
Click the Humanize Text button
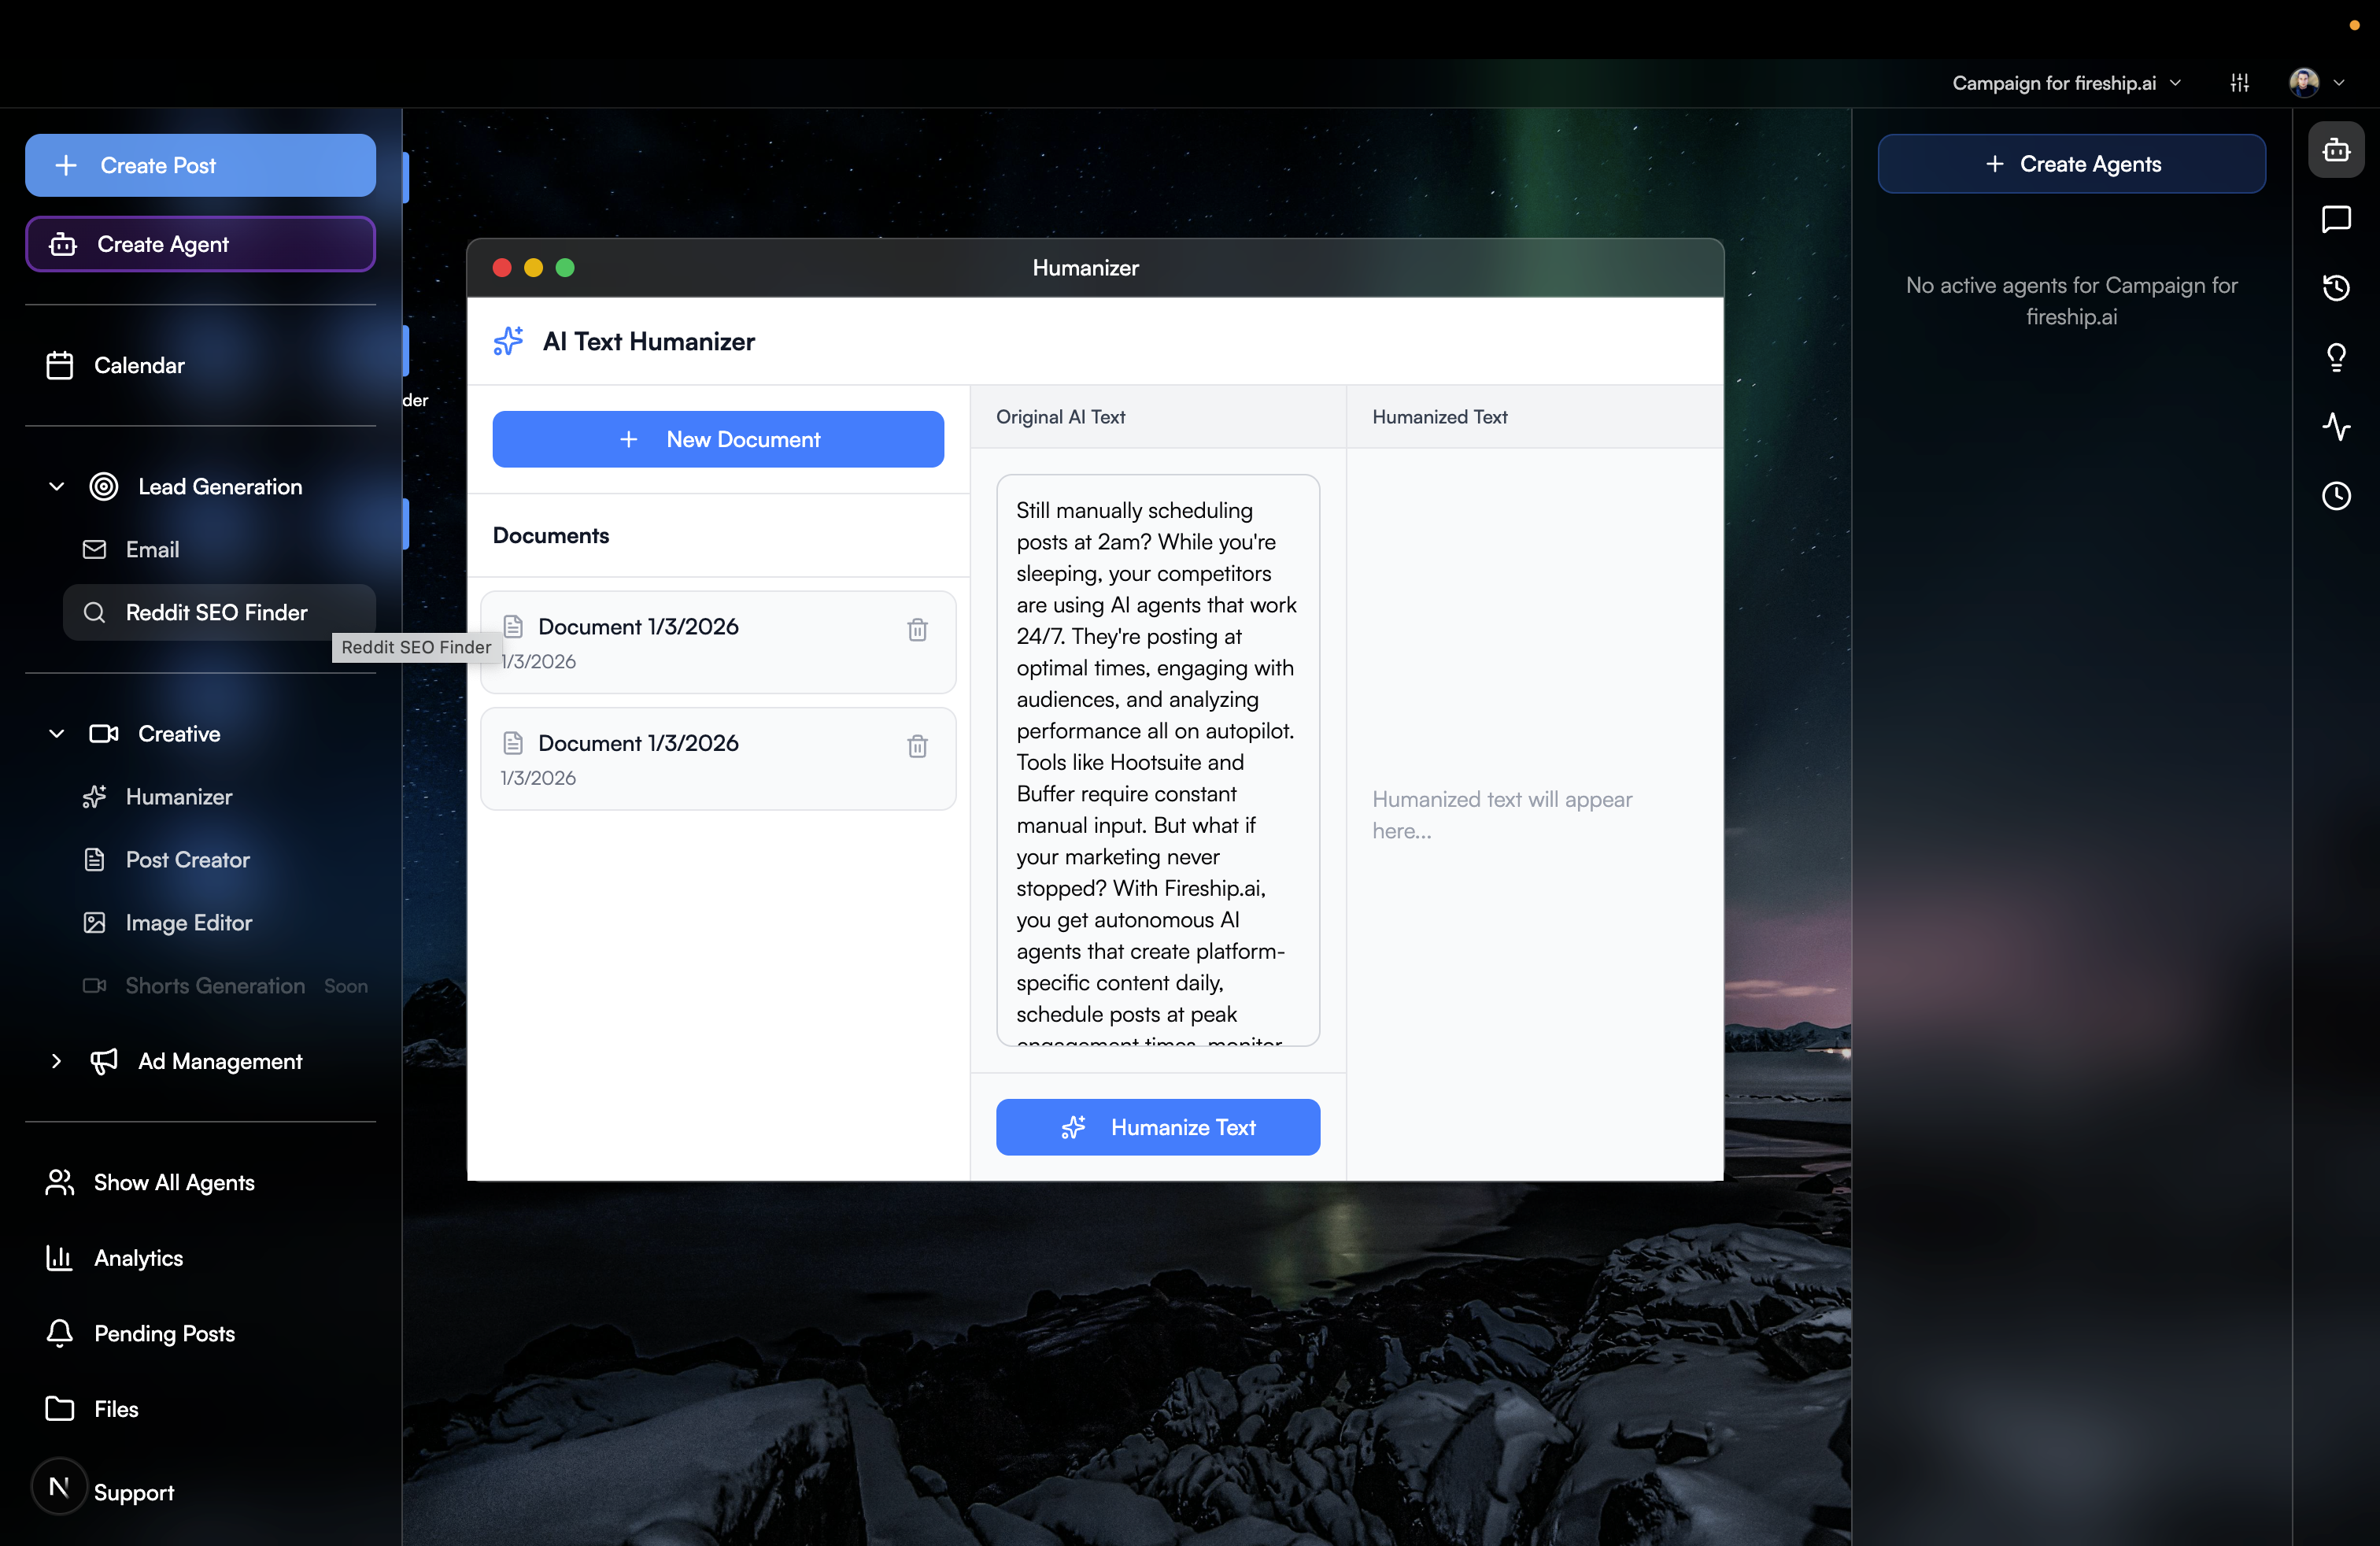[1157, 1127]
